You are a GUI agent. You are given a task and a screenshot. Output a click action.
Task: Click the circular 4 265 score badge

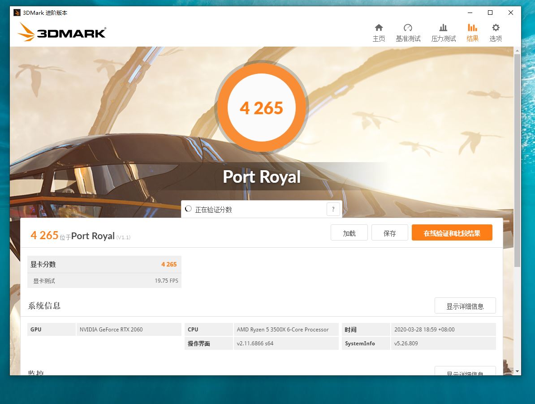click(x=262, y=108)
